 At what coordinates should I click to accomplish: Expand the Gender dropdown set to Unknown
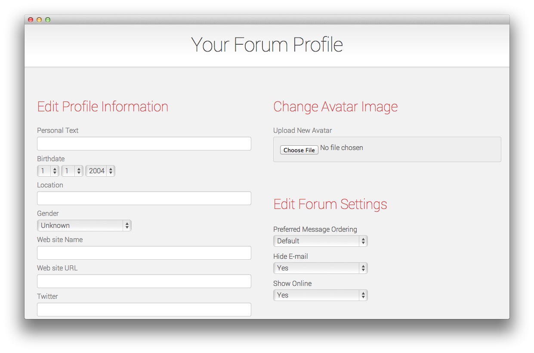(84, 225)
